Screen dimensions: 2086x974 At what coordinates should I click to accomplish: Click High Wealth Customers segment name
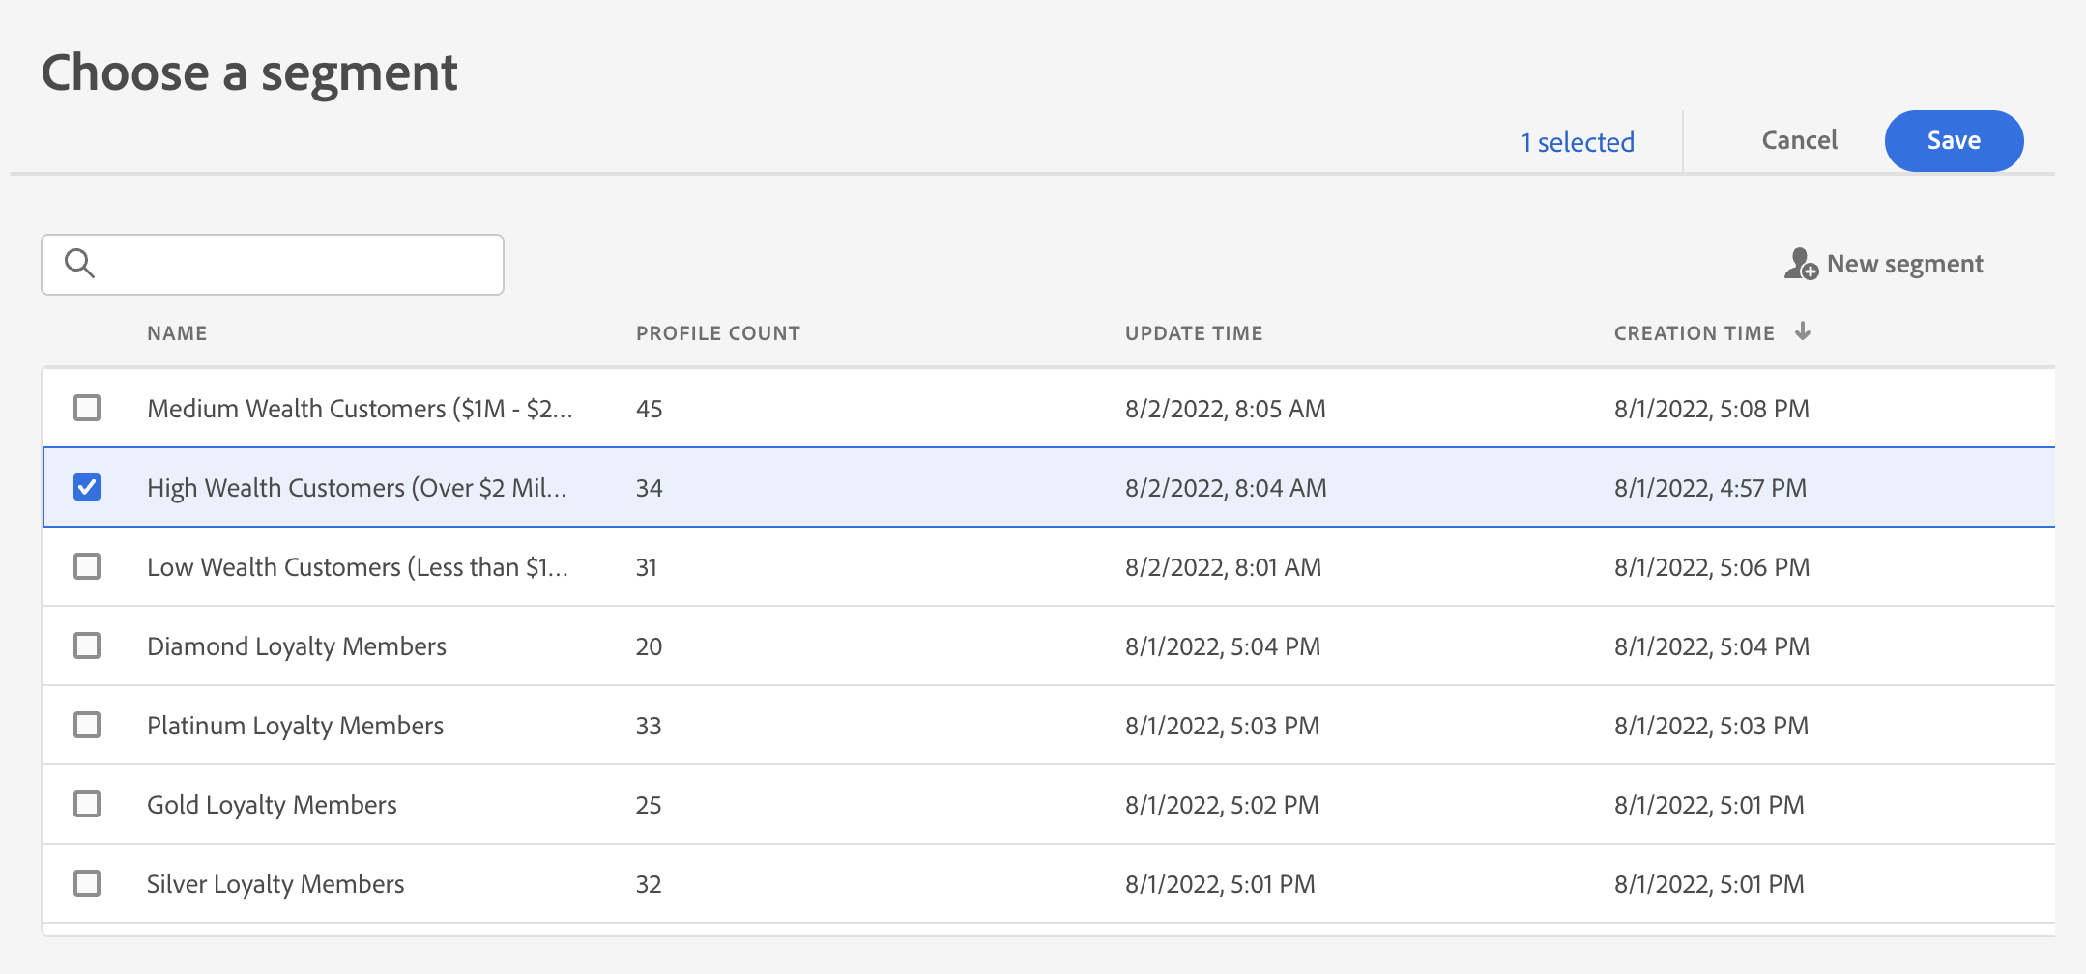pos(357,488)
